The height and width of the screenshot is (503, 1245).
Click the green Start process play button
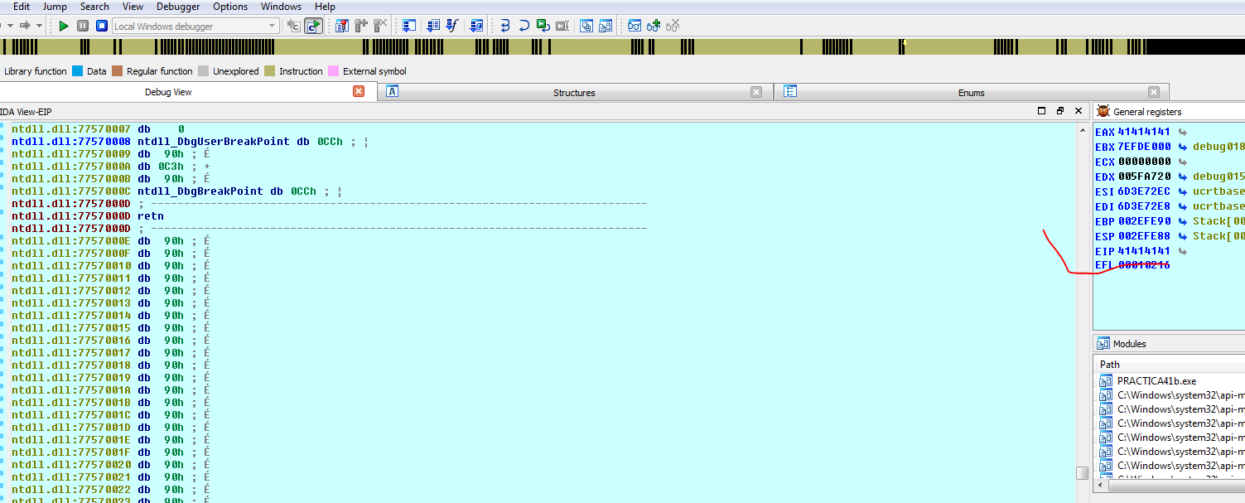[x=64, y=26]
